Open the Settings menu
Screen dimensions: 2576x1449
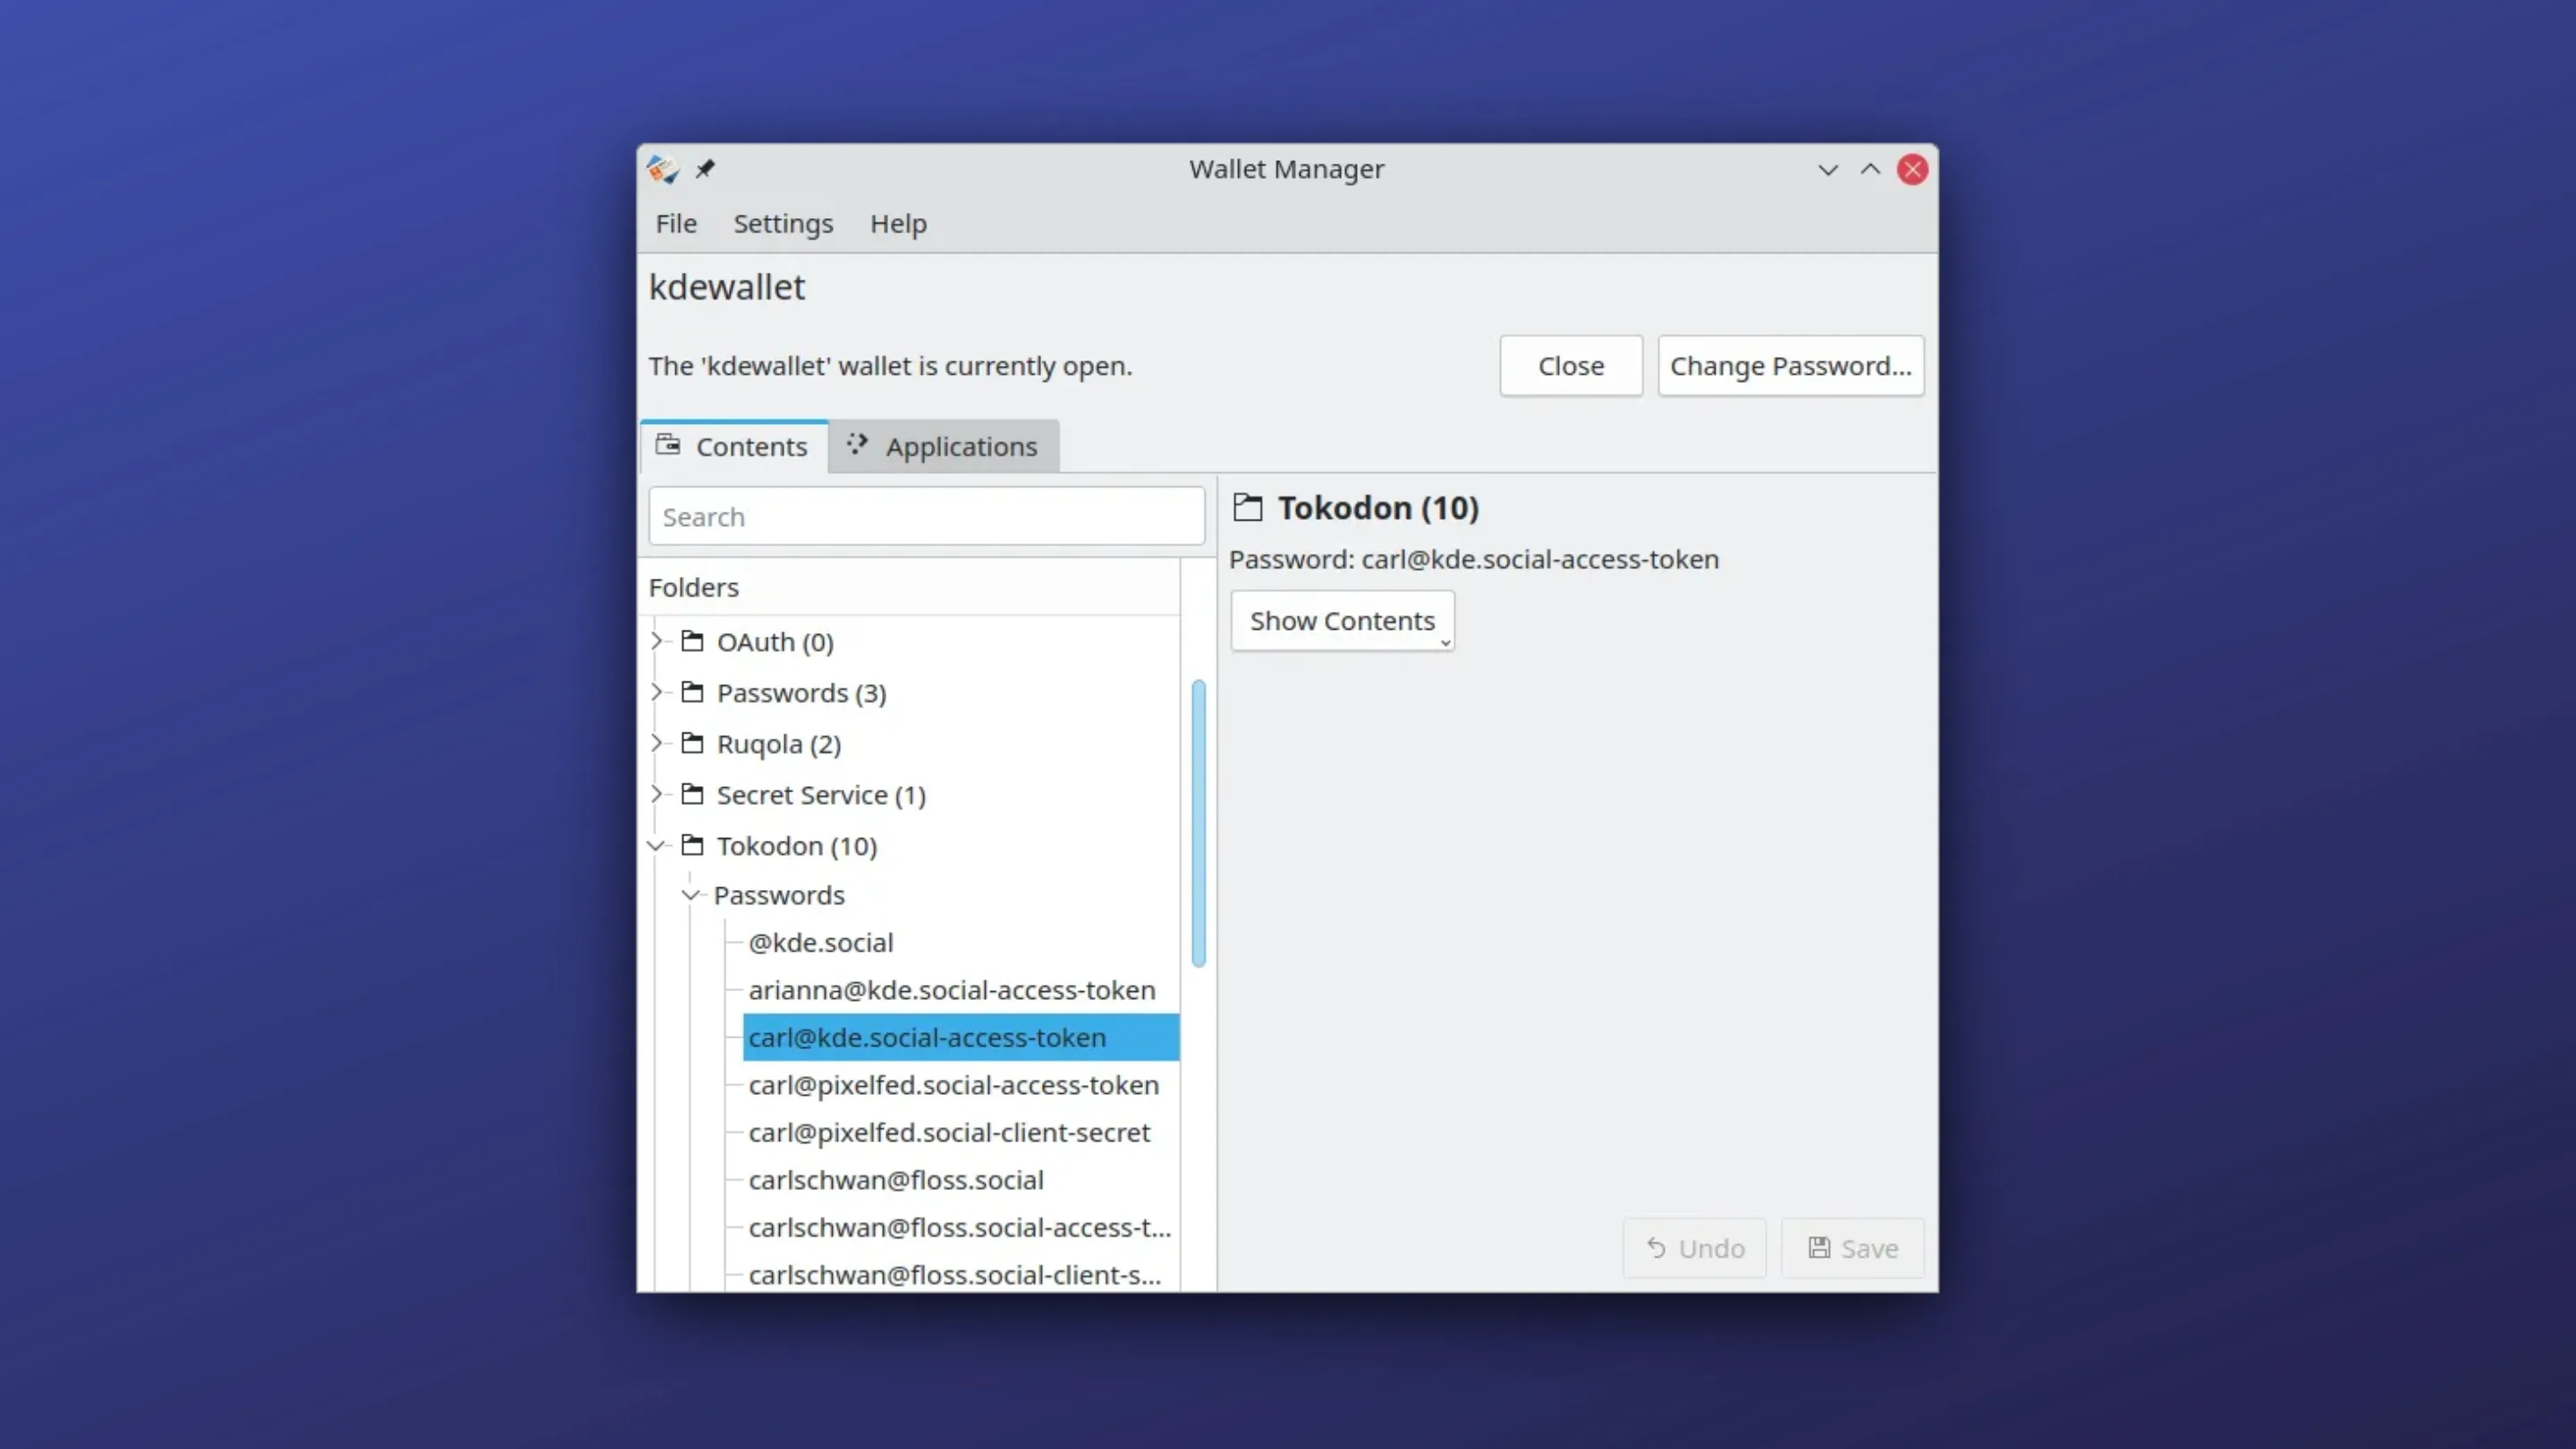click(783, 224)
